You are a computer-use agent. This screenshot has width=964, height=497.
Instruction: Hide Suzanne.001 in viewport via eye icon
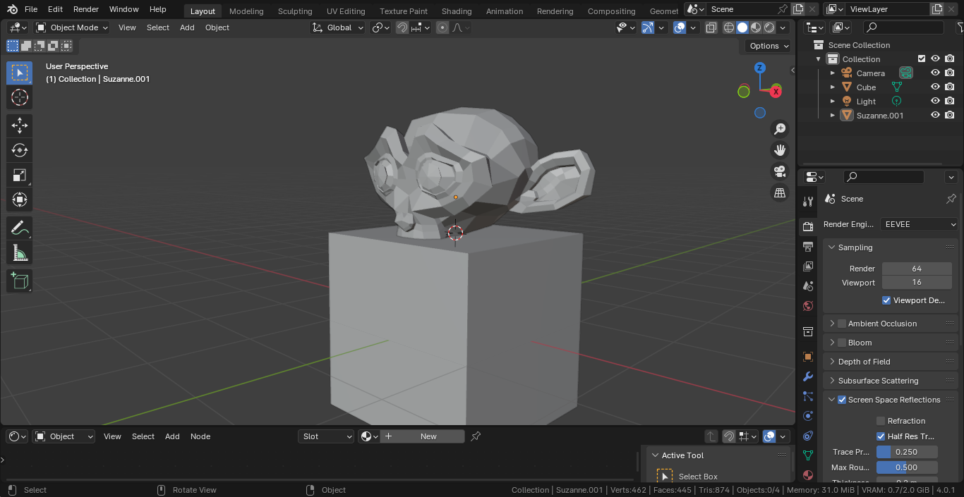[935, 115]
